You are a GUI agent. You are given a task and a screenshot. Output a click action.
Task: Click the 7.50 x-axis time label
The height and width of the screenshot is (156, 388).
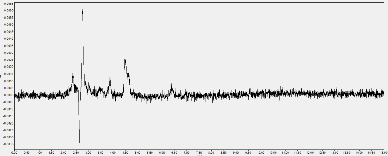pyautogui.click(x=199, y=153)
